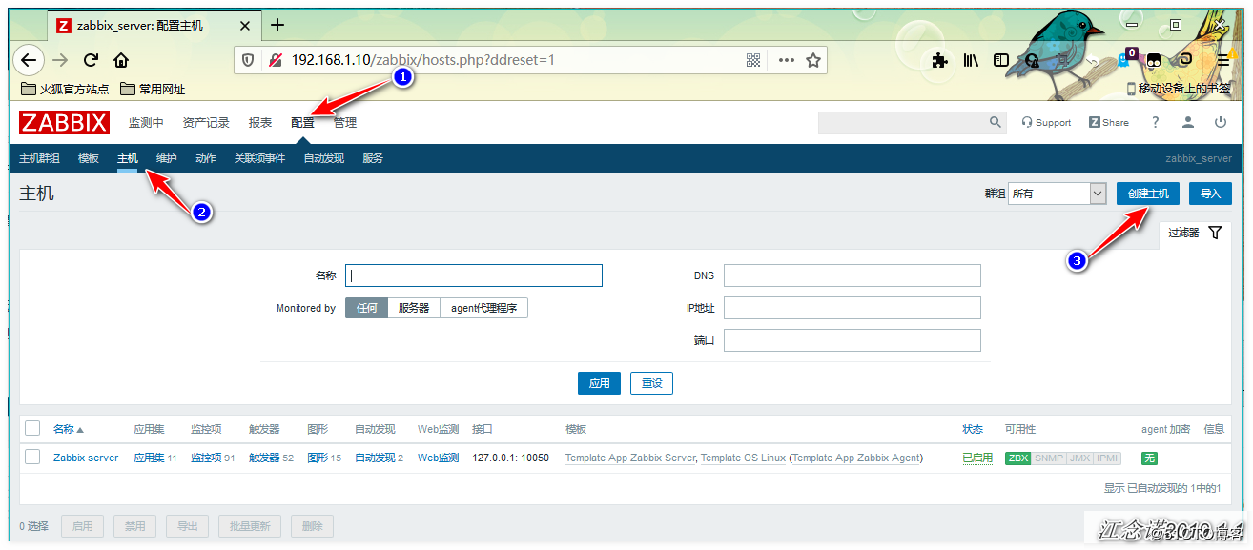The image size is (1253, 550).
Task: Open the Firefox hamburger menu
Action: (x=1223, y=60)
